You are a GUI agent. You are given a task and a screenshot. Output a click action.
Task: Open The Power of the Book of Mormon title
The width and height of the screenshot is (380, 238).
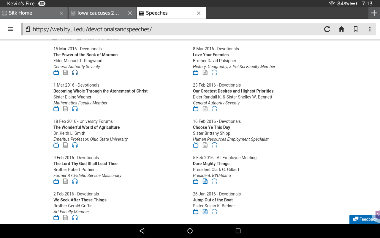click(85, 55)
